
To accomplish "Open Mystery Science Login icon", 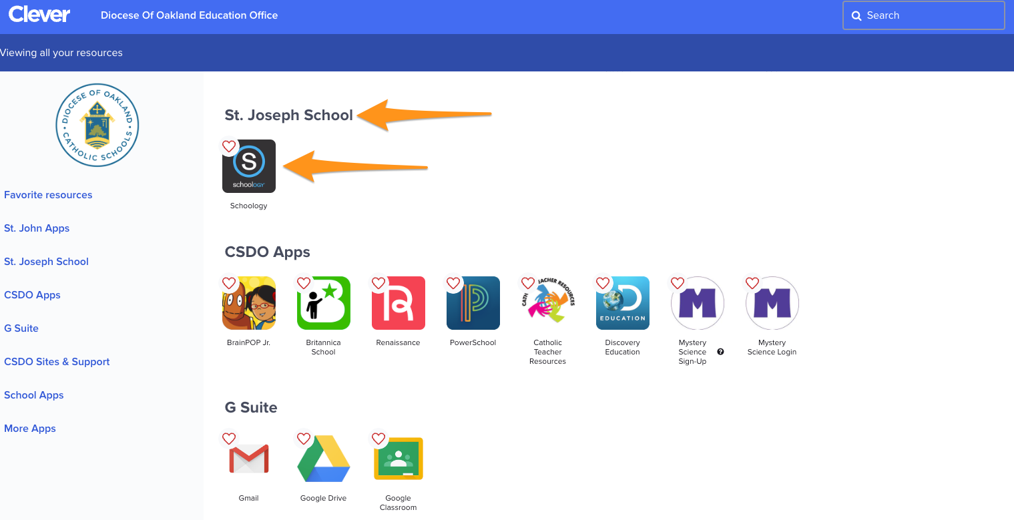I will [x=772, y=303].
